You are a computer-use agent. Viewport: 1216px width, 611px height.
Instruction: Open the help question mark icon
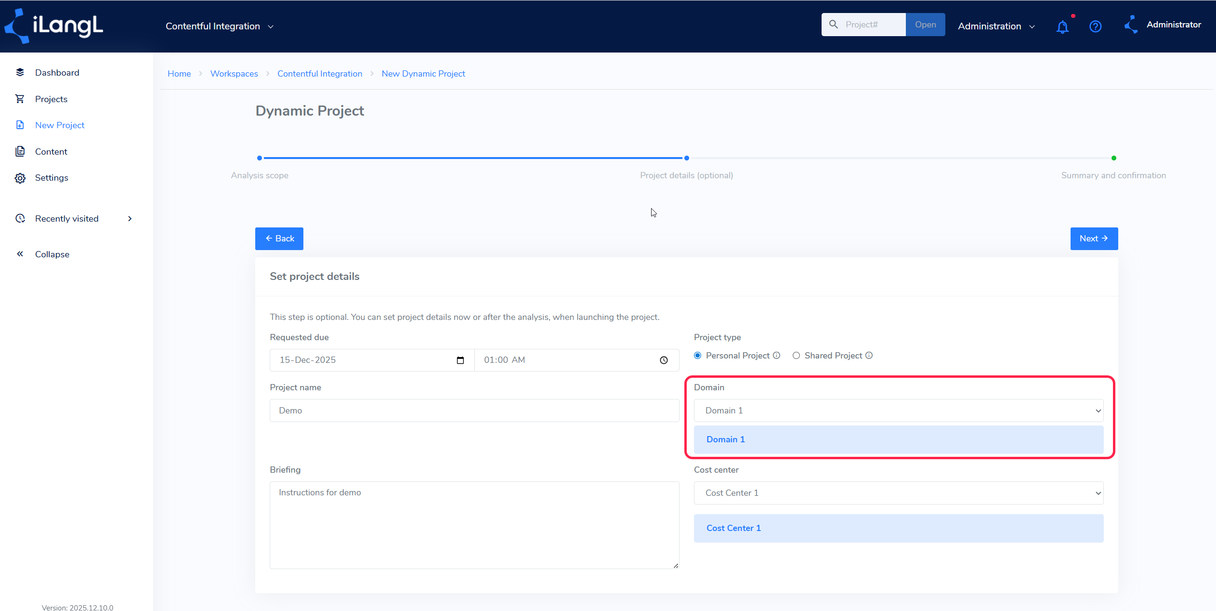tap(1095, 27)
